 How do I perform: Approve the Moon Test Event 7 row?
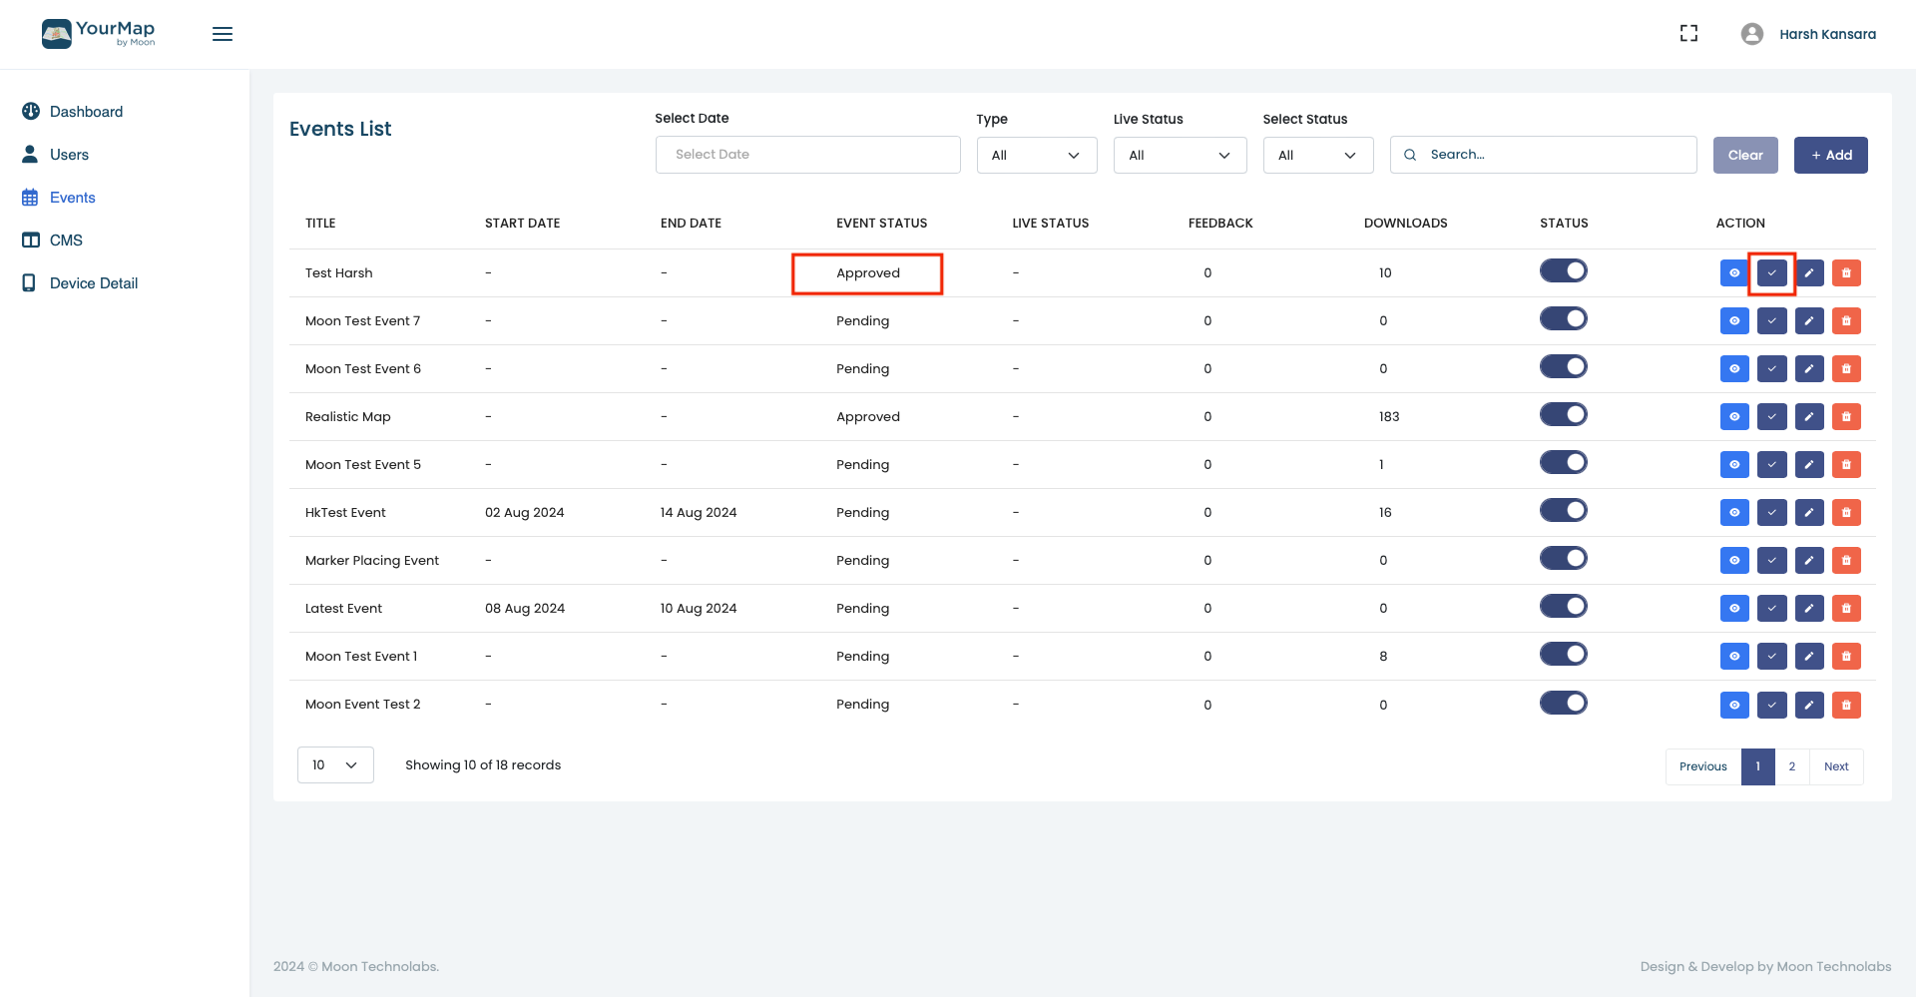(x=1771, y=321)
